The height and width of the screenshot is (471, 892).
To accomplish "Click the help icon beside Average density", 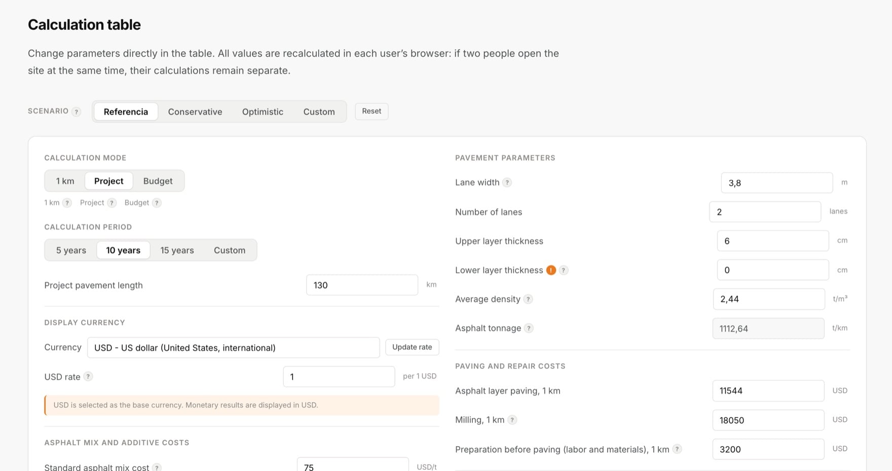I will click(x=528, y=299).
